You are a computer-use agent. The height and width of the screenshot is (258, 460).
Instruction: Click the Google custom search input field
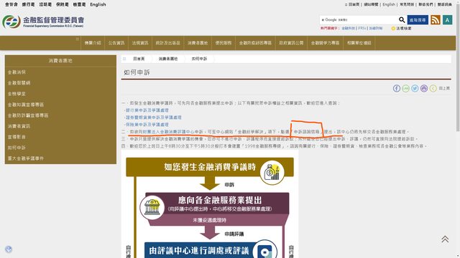(359, 20)
